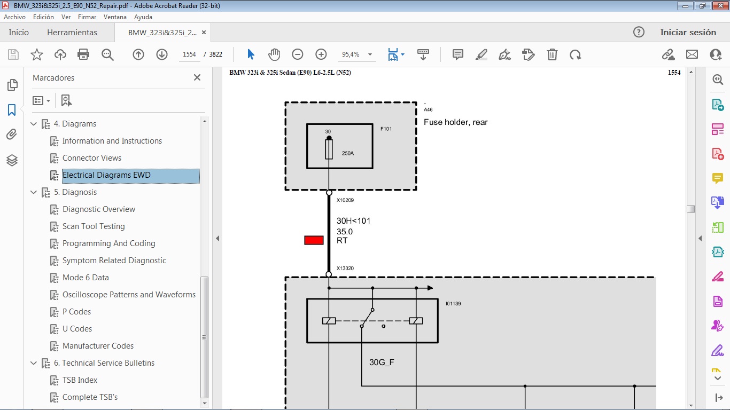Collapse the left navigation pane arrow

218,238
